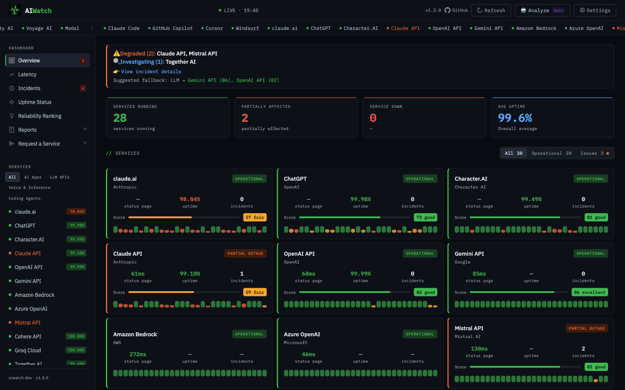Click the Request a Service send icon
Viewport: 625px width, 390px height.
tap(12, 144)
